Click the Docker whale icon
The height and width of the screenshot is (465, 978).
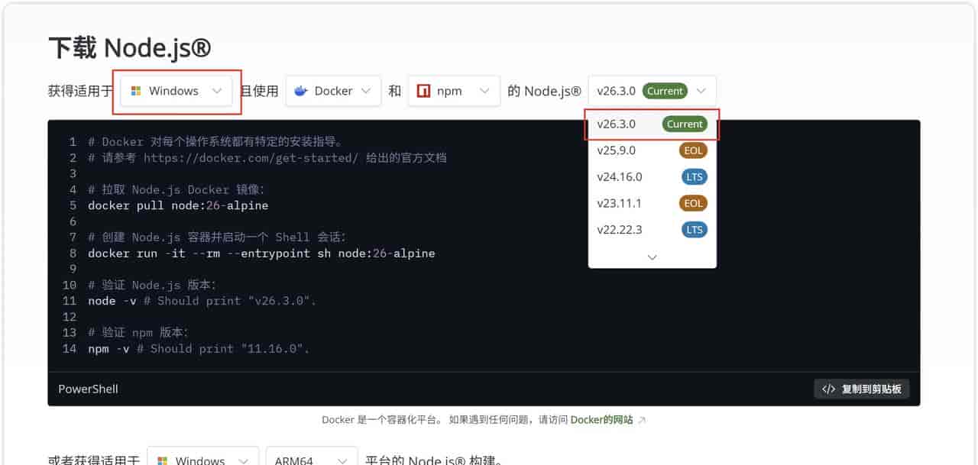(x=301, y=91)
